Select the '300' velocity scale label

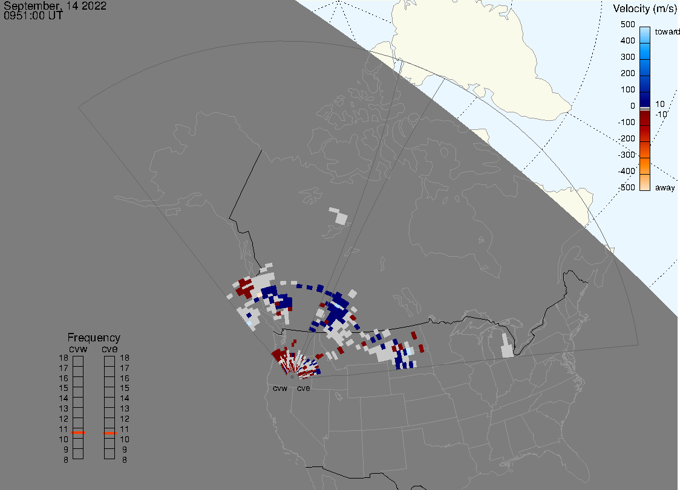pyautogui.click(x=627, y=57)
